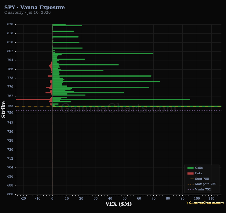Click the Quarterly Jul 10, 2026 subtitle

point(27,13)
